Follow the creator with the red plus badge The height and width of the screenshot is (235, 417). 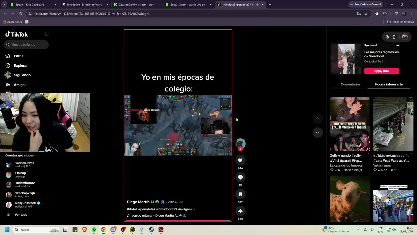[240, 149]
